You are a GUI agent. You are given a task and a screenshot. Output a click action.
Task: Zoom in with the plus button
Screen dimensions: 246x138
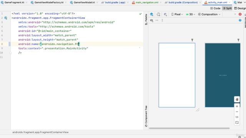(x=237, y=107)
